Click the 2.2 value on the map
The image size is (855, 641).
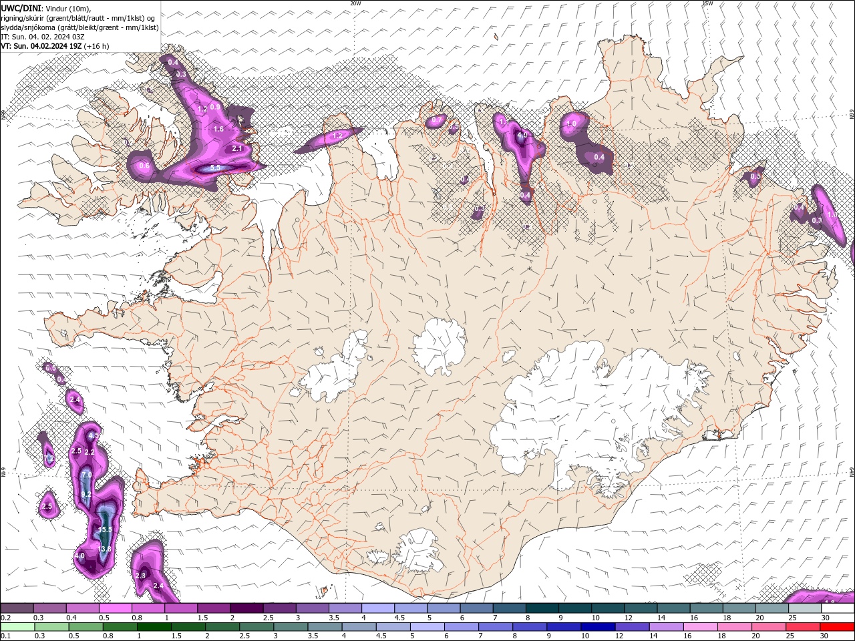tap(90, 452)
